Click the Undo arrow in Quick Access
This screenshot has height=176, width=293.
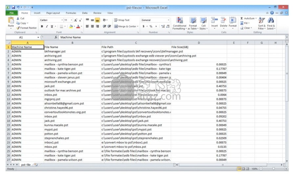tap(18, 8)
